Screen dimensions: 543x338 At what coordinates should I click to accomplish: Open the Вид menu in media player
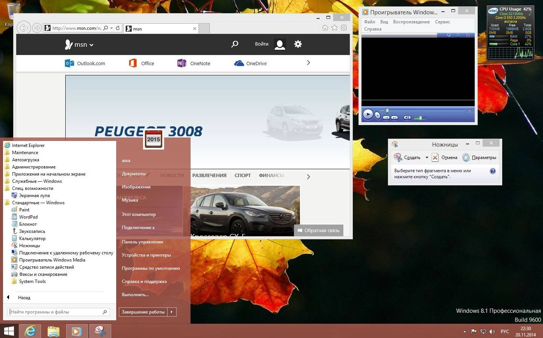[384, 22]
